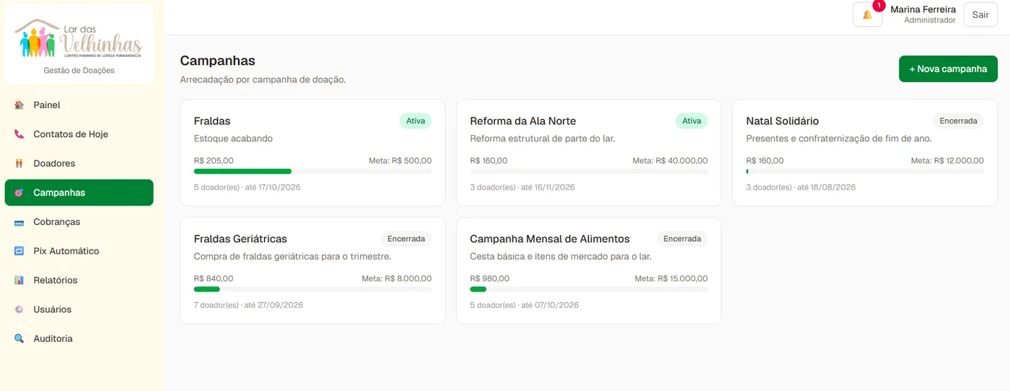Viewport: 1010px width, 391px height.
Task: Click 'Compra de fraldas geriátricas para o trimestre.'
Action: (293, 256)
